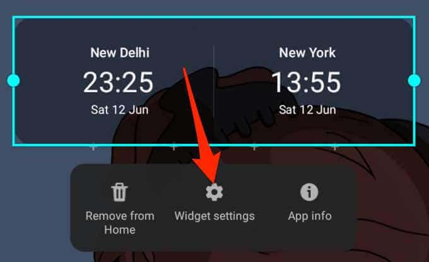Tap the New York city name

(307, 52)
